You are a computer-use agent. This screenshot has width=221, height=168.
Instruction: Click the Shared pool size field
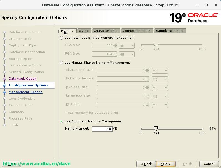click(x=121, y=71)
